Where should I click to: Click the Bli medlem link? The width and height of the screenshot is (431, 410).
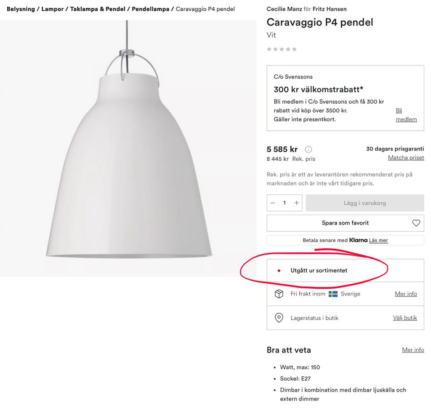pyautogui.click(x=406, y=115)
